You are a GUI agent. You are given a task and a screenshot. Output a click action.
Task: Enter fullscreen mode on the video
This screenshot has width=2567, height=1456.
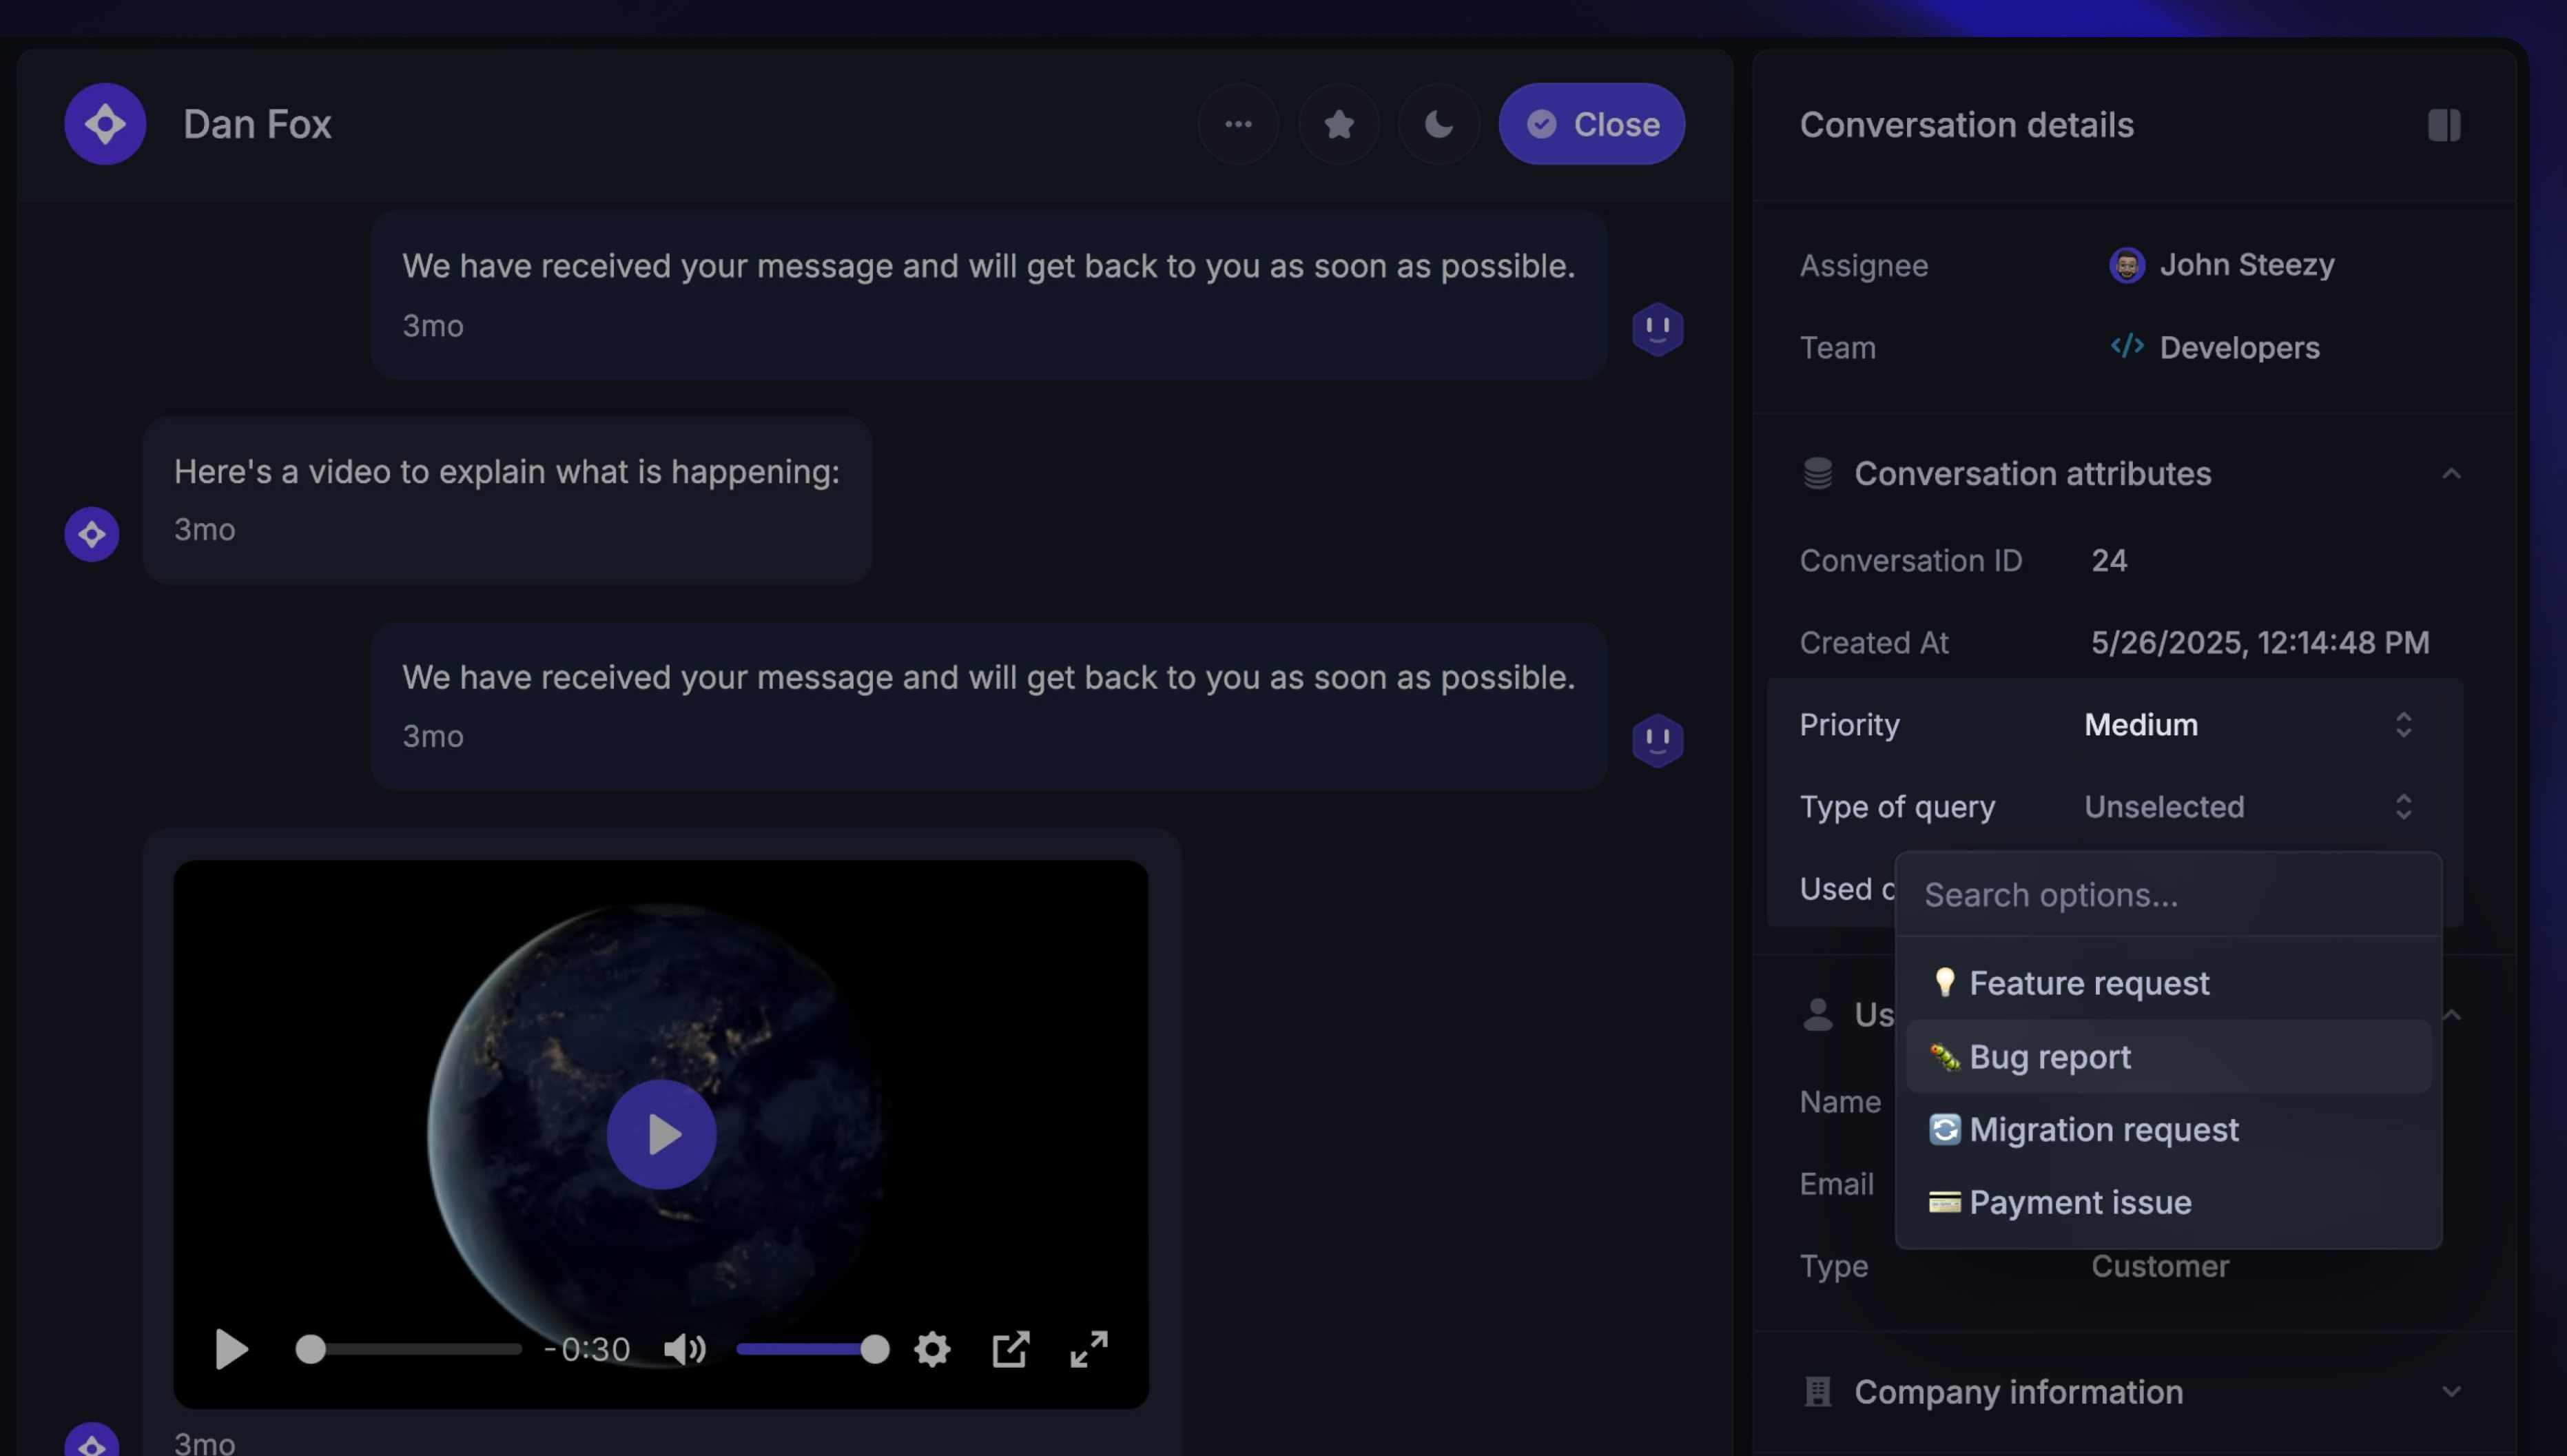tap(1089, 1349)
